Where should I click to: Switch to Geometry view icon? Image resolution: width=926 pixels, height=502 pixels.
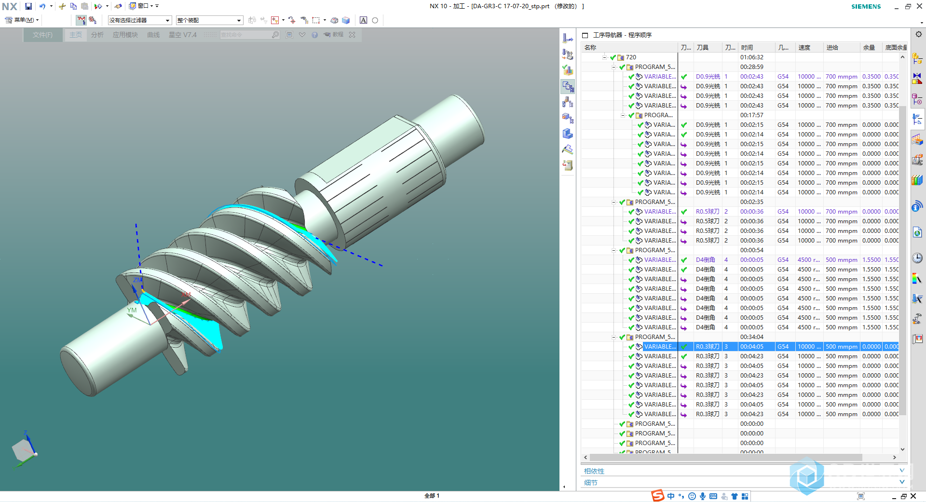click(568, 118)
